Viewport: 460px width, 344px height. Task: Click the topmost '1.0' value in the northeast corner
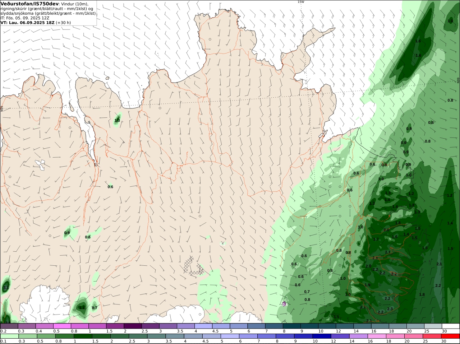point(450,21)
